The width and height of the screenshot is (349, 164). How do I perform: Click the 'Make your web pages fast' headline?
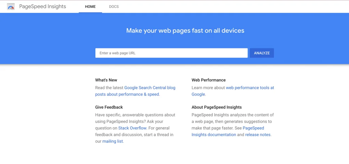(x=185, y=30)
